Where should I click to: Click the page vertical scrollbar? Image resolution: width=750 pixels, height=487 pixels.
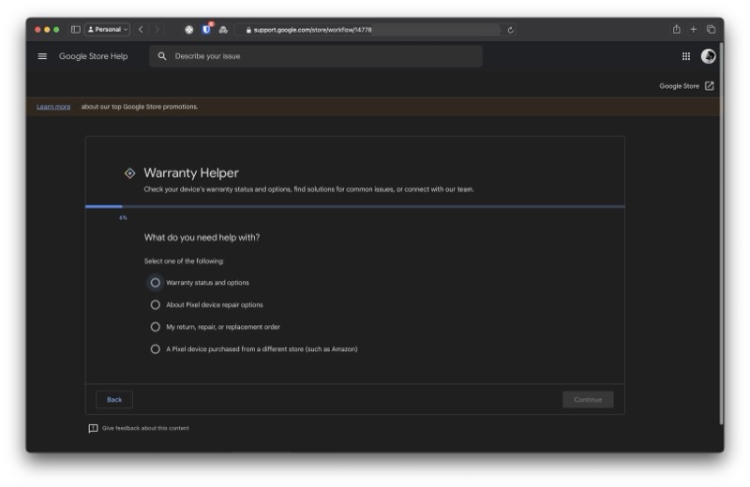pos(721,234)
